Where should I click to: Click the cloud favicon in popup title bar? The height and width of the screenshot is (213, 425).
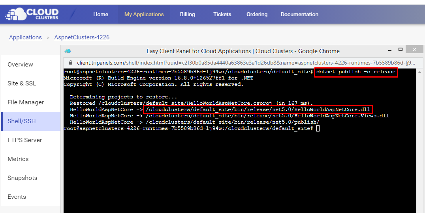pos(68,51)
